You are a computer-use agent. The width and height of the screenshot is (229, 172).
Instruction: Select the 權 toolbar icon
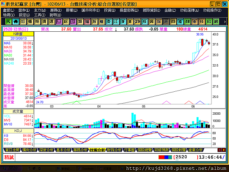[x=102, y=22]
